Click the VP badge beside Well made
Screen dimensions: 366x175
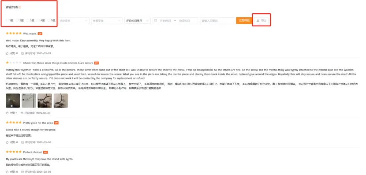pyautogui.click(x=40, y=34)
